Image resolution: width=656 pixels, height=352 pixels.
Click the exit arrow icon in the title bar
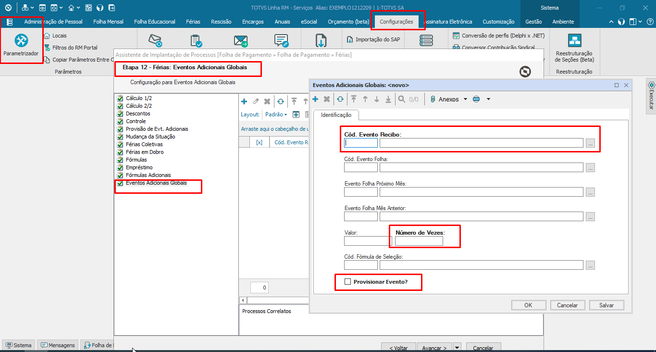[x=111, y=8]
